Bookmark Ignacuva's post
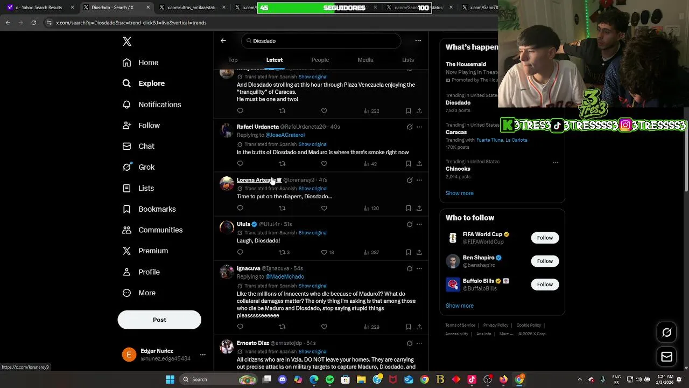689x388 pixels. click(409, 327)
